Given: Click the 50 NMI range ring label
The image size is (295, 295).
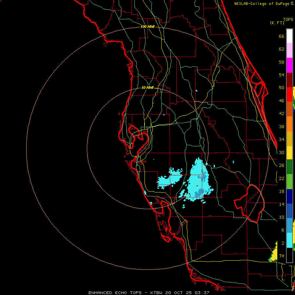Looking at the screenshot, I should pyautogui.click(x=147, y=88).
